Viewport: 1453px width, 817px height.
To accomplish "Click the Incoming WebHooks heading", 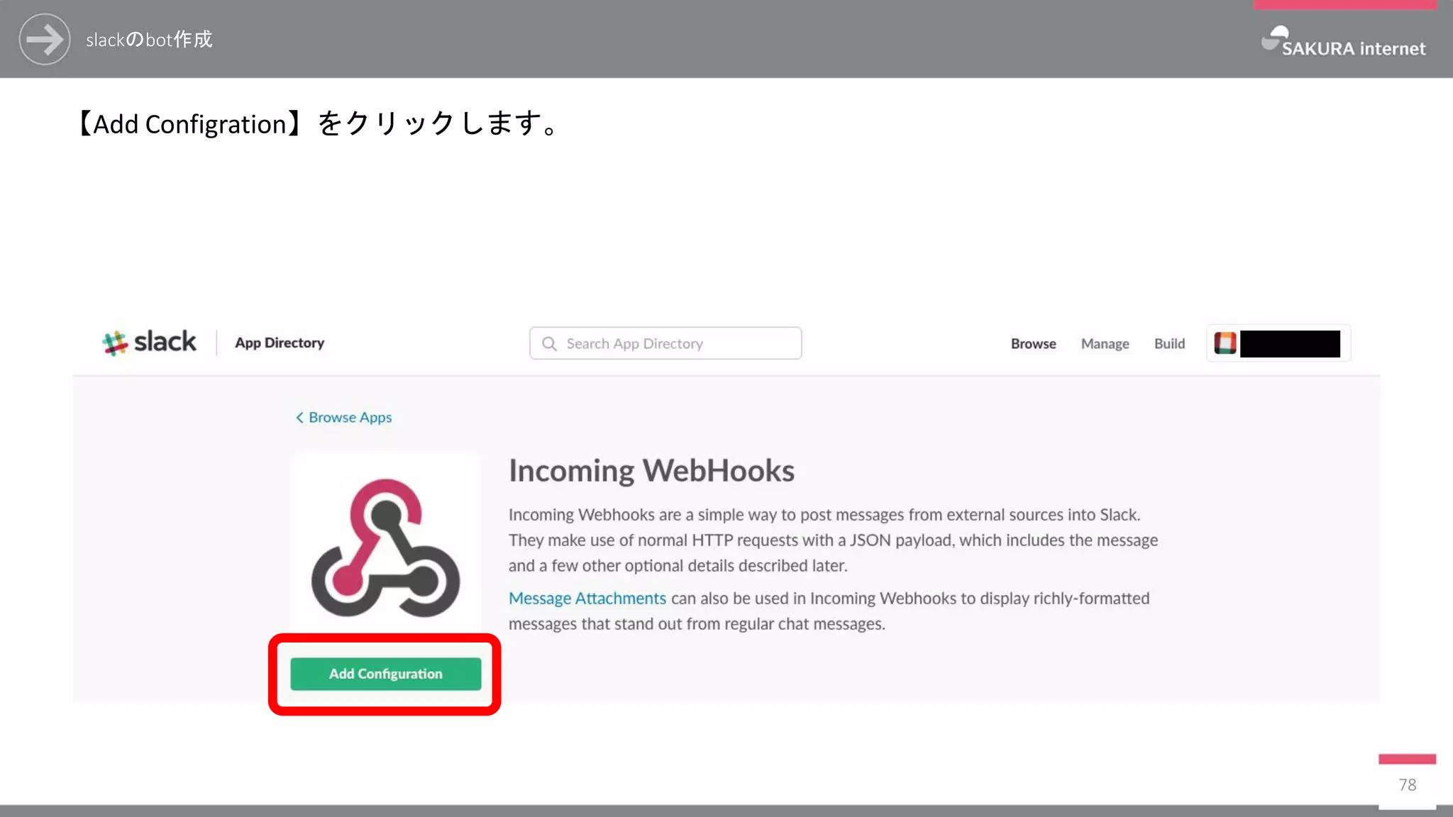I will coord(651,471).
